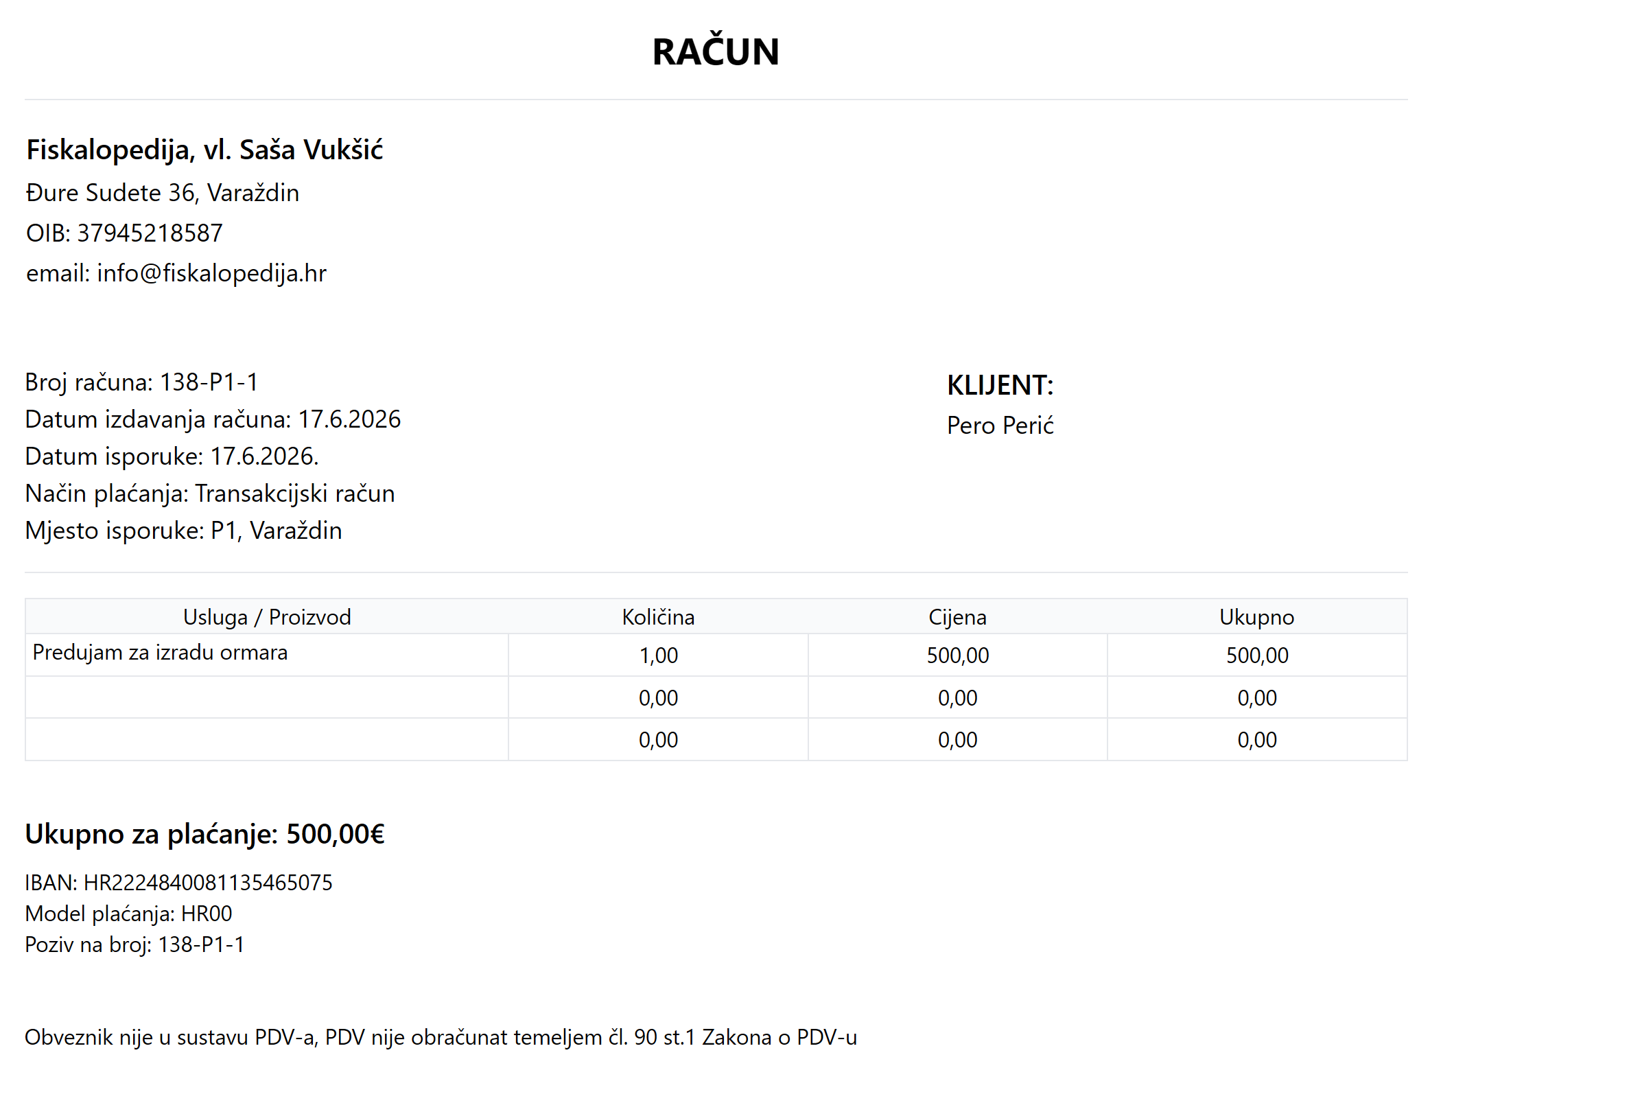The width and height of the screenshot is (1629, 1114).
Task: Click the 500,00 cell under Ukupno
Action: pyautogui.click(x=1257, y=655)
